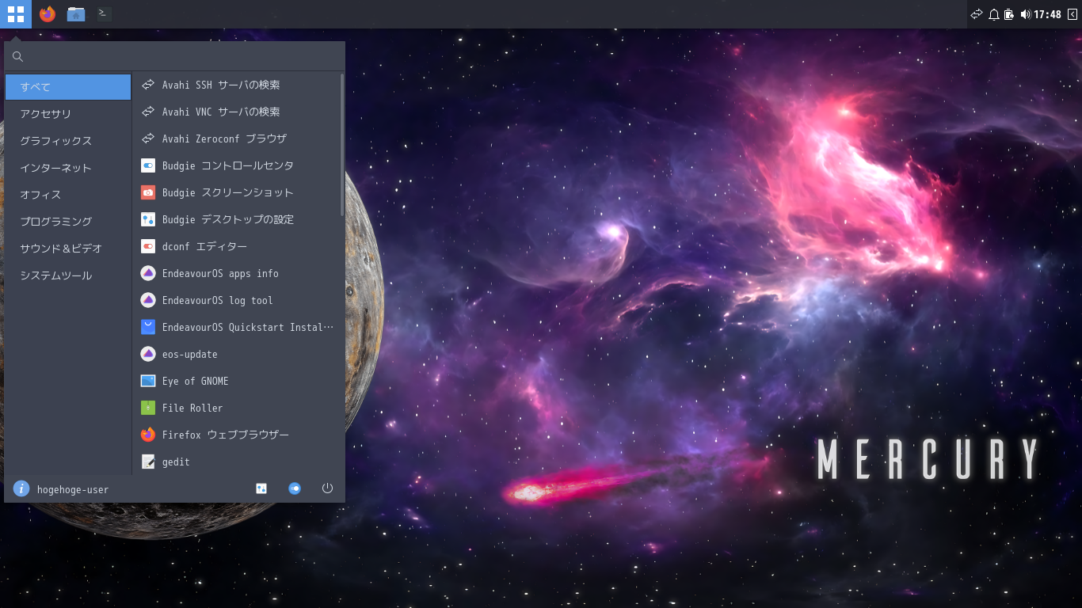1082x608 pixels.
Task: Check the battery indicator in the tray
Action: click(x=1009, y=14)
